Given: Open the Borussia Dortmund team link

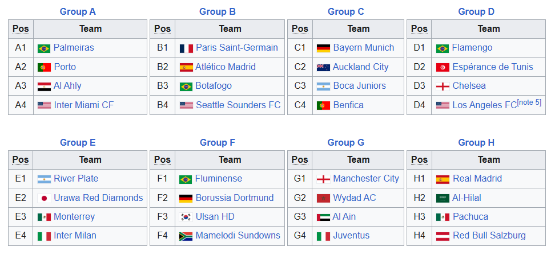Looking at the screenshot, I should [234, 198].
